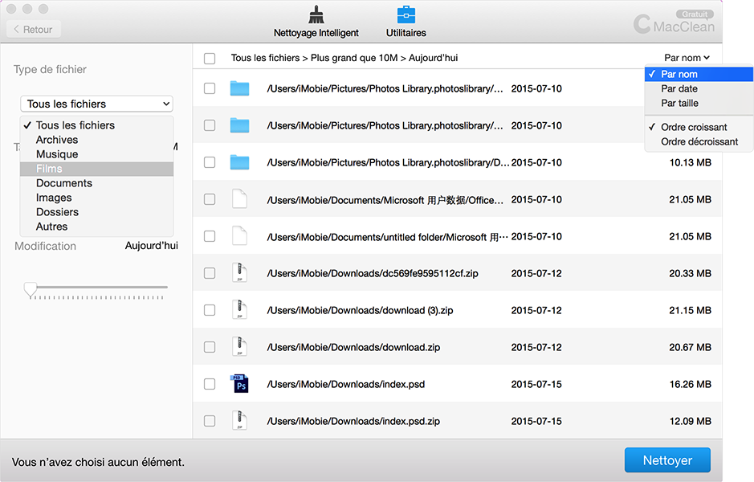Go back with the Retour button
The image size is (754, 482).
pos(34,30)
